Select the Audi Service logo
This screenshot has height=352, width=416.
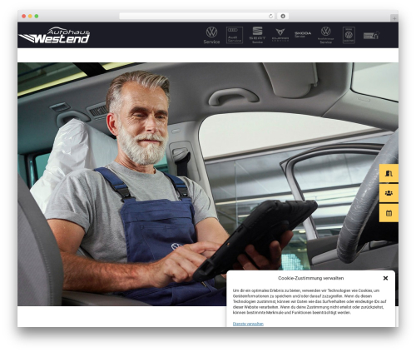click(235, 35)
